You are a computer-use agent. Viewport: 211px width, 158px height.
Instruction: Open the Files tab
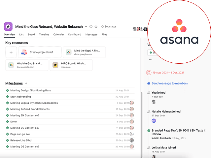point(104,35)
